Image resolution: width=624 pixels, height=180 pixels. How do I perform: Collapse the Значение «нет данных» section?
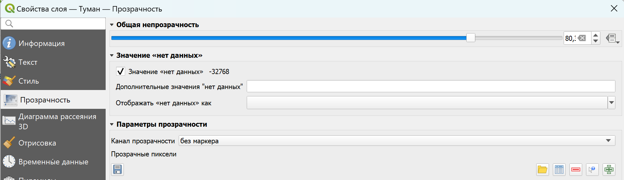112,56
